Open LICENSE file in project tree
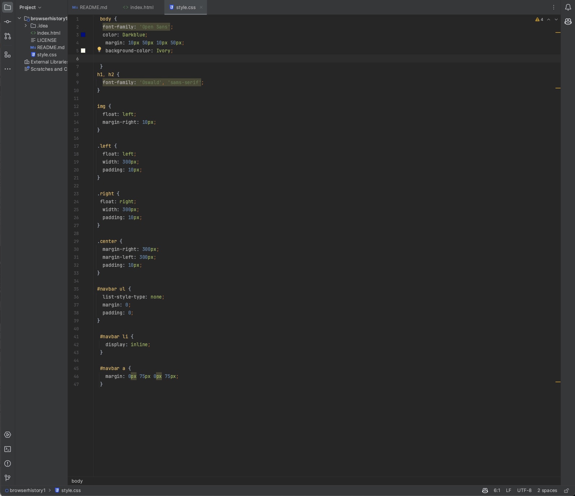Screen dimensions: 575x496 tap(47, 40)
